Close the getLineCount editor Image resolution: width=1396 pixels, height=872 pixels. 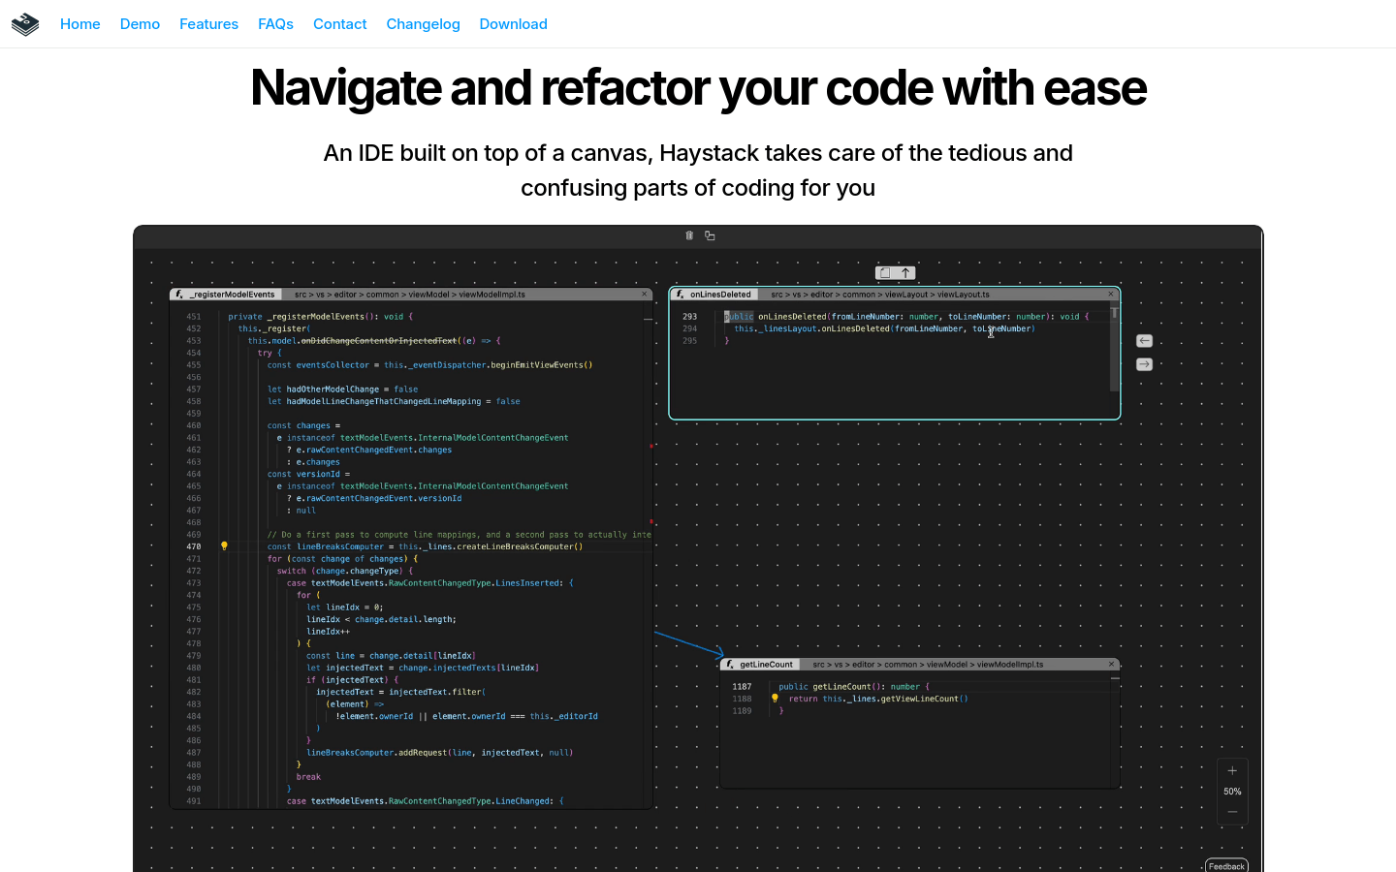[1111, 665]
